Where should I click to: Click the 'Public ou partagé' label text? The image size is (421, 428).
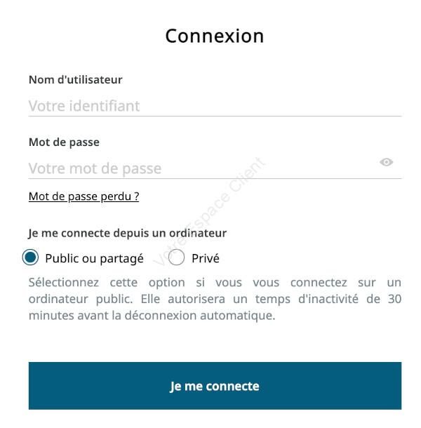[x=95, y=258]
